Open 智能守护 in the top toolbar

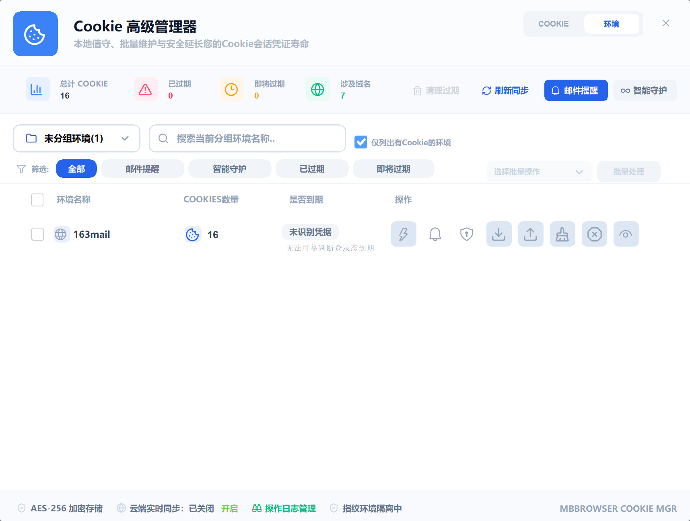point(645,91)
